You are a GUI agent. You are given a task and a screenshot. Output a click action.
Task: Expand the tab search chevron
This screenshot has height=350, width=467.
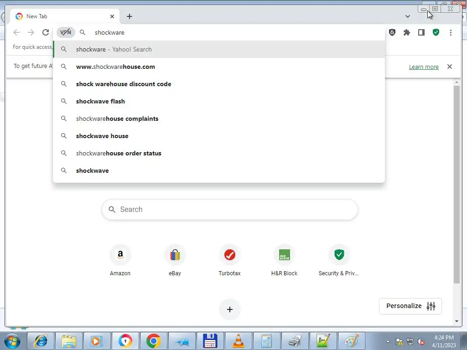tap(407, 16)
